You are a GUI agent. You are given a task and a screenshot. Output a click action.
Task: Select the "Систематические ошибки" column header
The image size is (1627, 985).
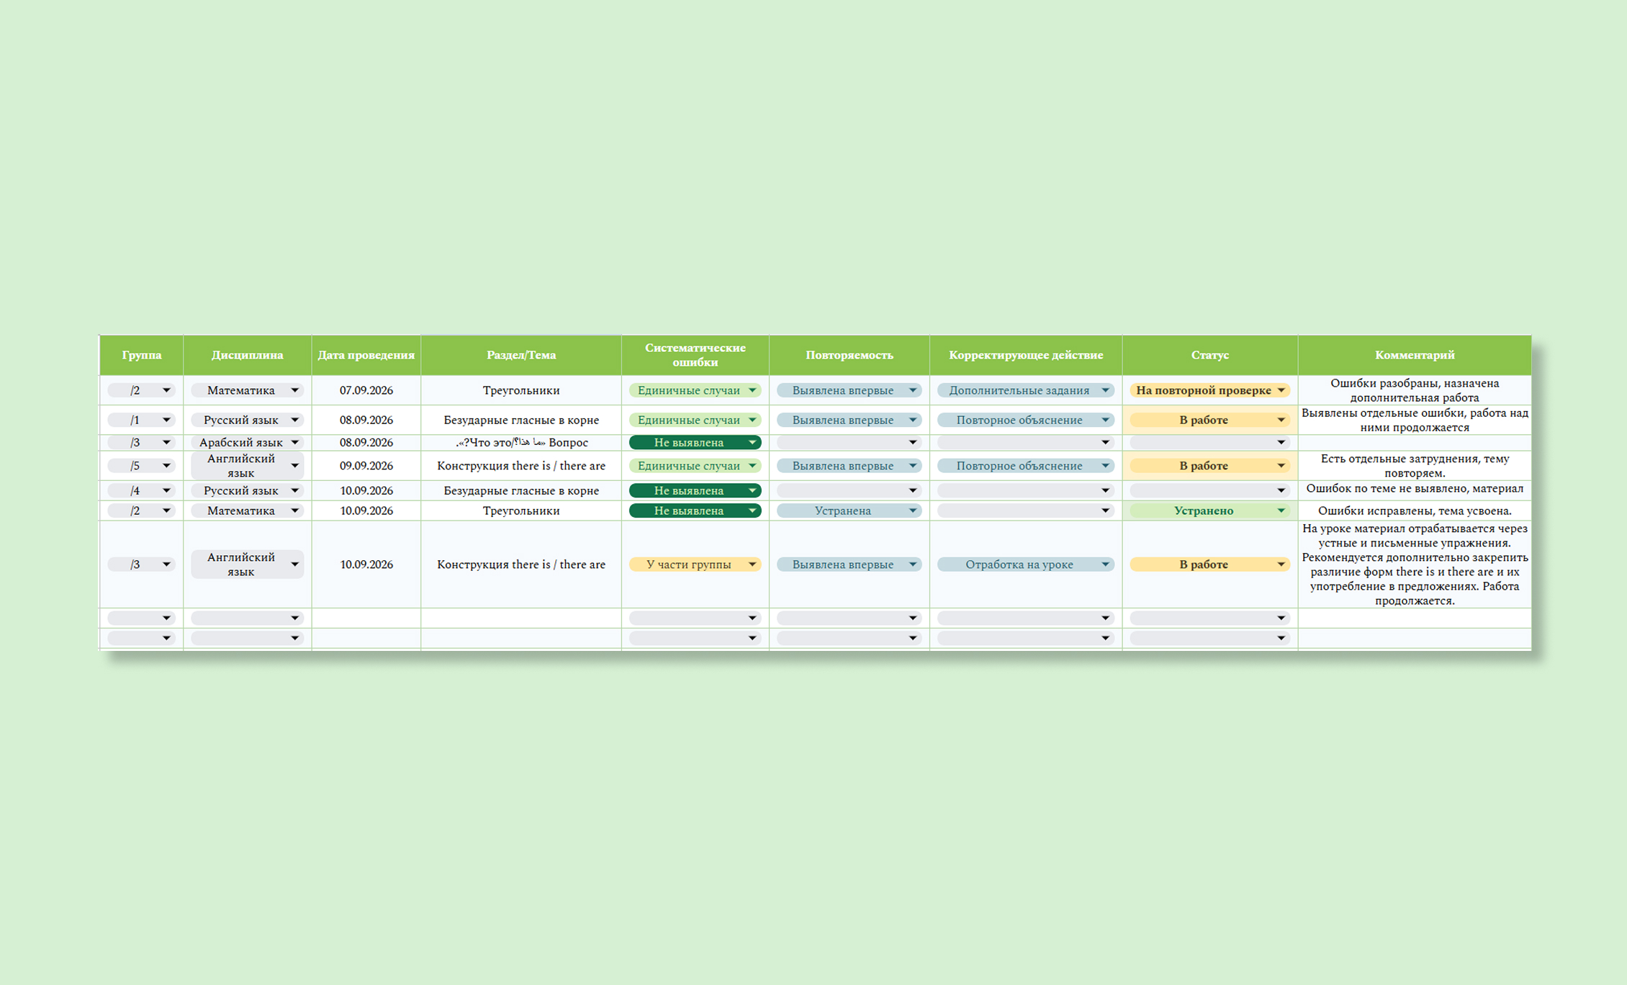[x=695, y=355]
